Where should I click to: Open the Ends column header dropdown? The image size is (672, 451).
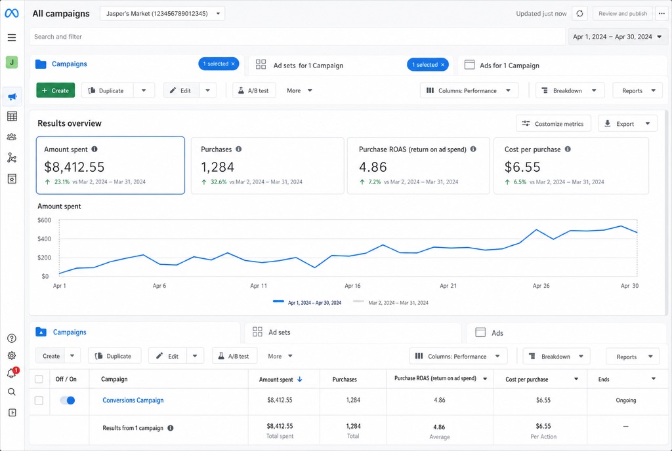(x=654, y=379)
